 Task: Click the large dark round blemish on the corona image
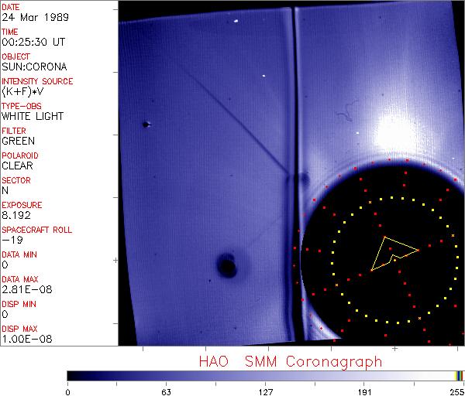(227, 266)
